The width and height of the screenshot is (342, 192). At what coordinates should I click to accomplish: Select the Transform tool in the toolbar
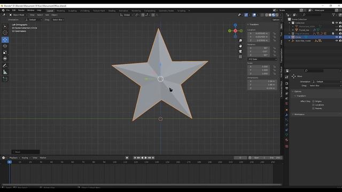(5, 59)
